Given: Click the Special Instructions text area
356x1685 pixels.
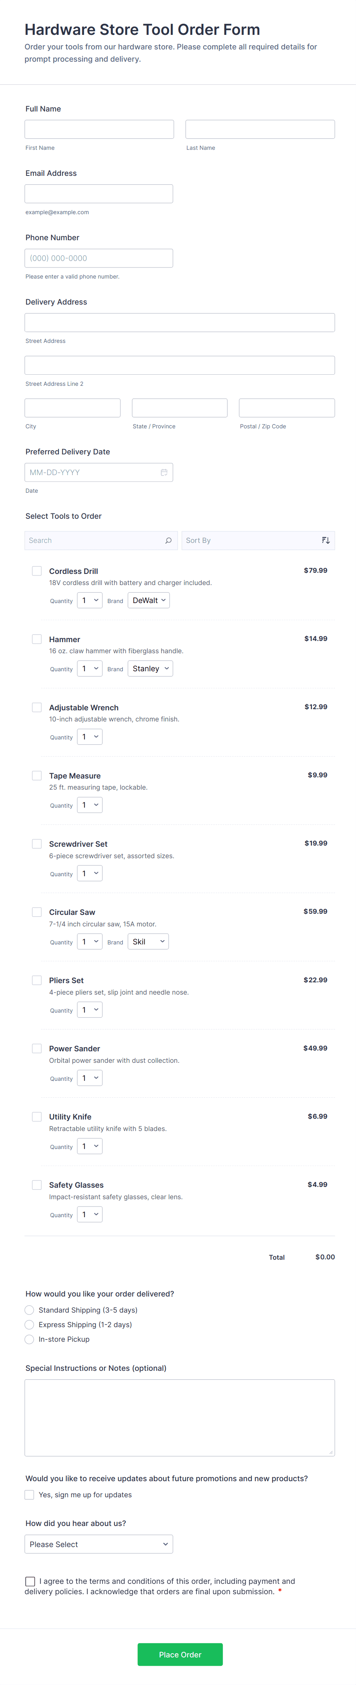Looking at the screenshot, I should click(x=180, y=1418).
